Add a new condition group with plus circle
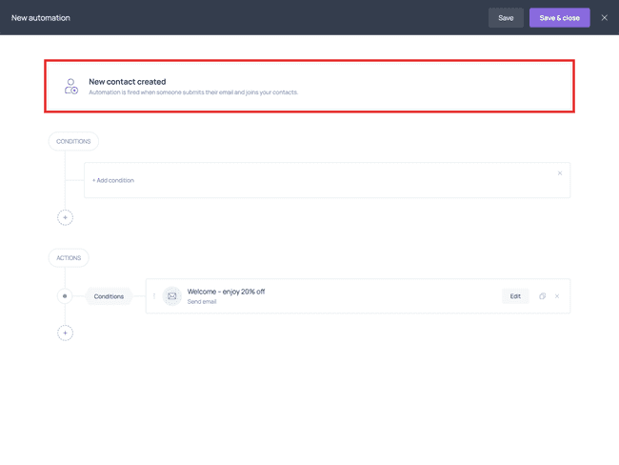619x465 pixels. click(65, 217)
